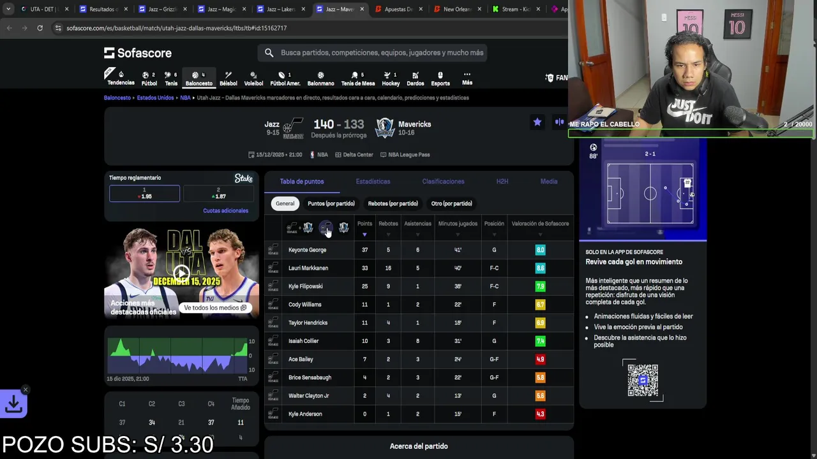The width and height of the screenshot is (817, 459).
Task: Open Kyle Filipowski player row
Action: (x=419, y=286)
